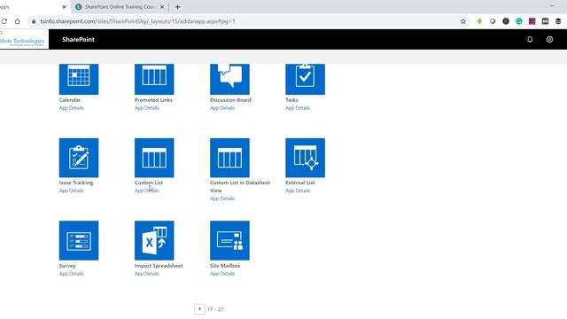Add the Calendar app tile
The image size is (567, 319).
tap(79, 79)
